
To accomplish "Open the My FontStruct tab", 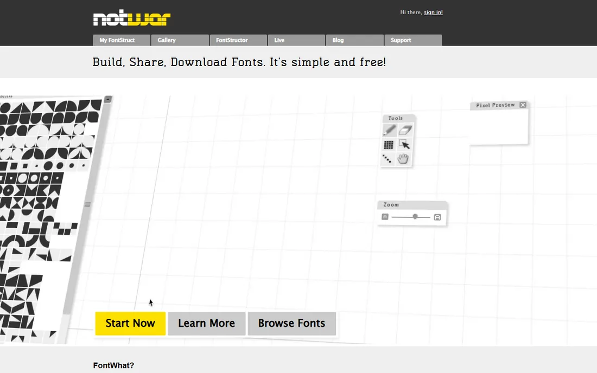I will (x=122, y=40).
